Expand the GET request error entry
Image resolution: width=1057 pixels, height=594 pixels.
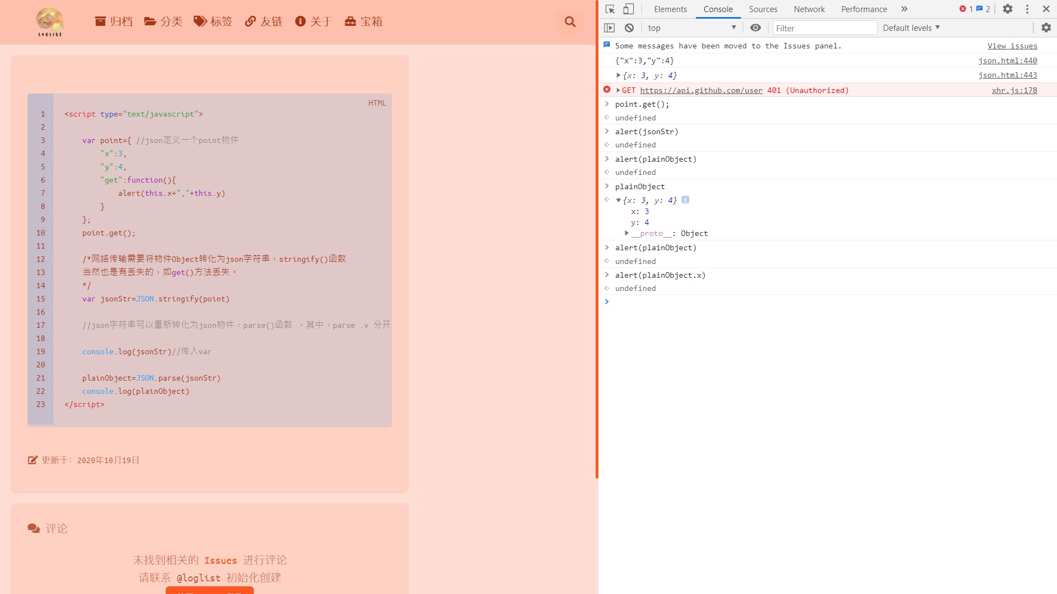click(618, 90)
